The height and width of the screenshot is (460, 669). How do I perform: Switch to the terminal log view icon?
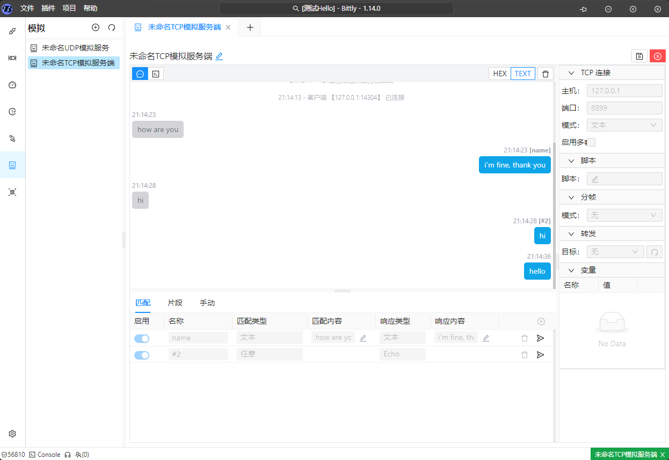pyautogui.click(x=156, y=74)
